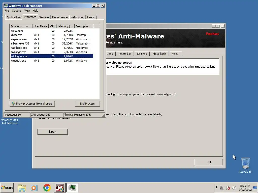Open the Ignore List tab in Malwarebytes
The height and width of the screenshot is (193, 258).
tap(125, 54)
